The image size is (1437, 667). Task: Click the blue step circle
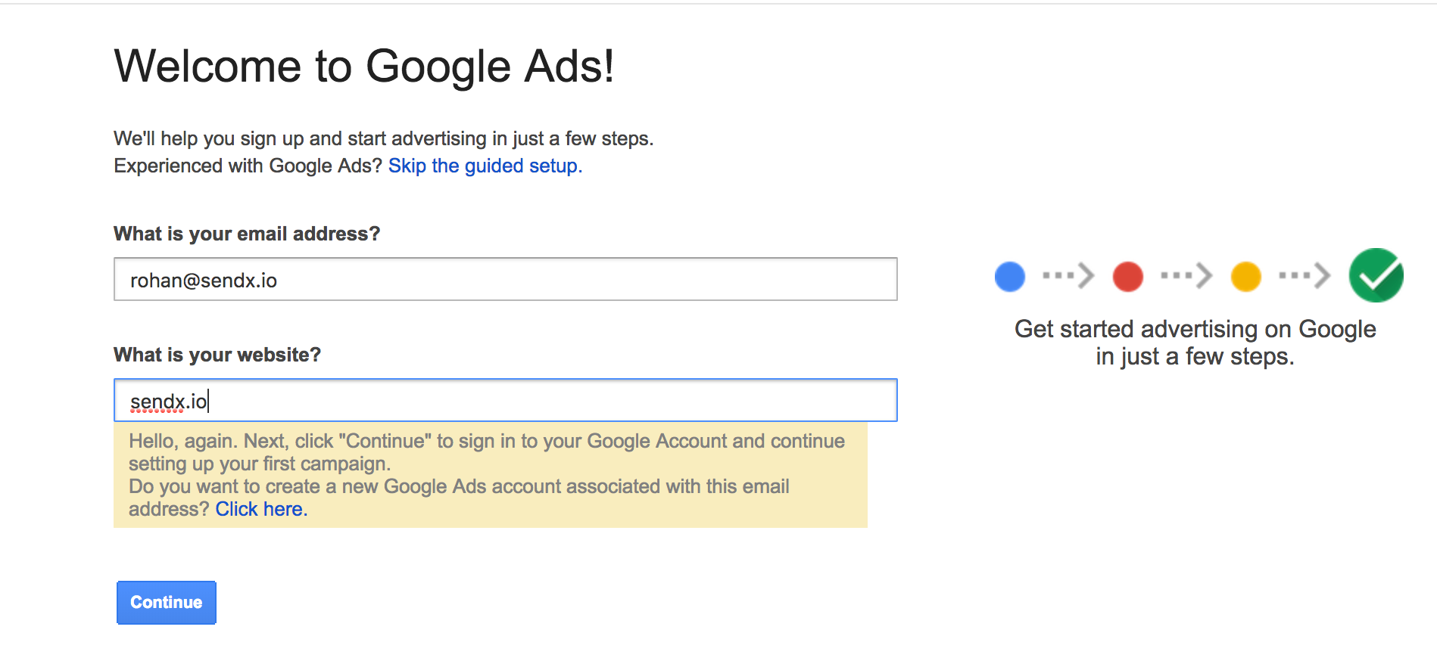pos(1009,277)
